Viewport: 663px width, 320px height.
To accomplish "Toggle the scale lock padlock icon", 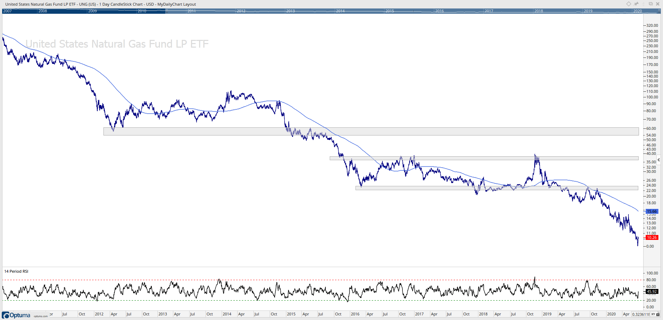I will click(658, 314).
